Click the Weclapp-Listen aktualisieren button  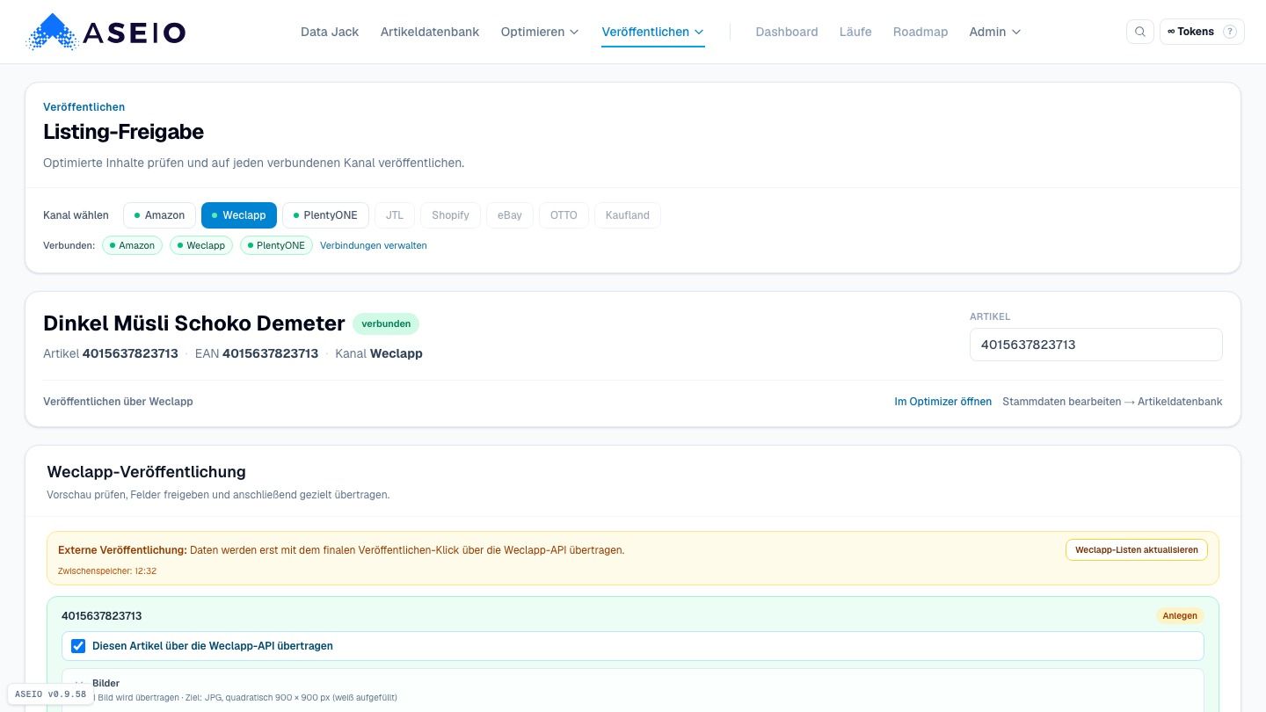coord(1137,549)
